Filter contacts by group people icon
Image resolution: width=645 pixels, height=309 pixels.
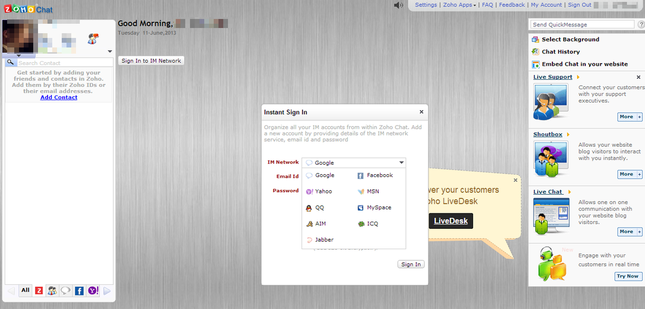click(52, 291)
